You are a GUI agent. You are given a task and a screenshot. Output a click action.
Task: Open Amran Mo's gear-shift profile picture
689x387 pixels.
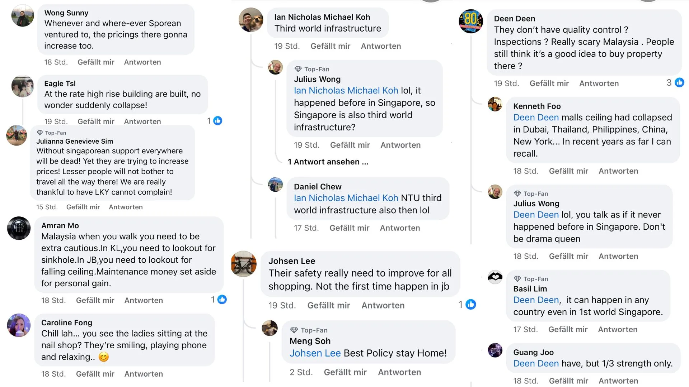point(19,228)
